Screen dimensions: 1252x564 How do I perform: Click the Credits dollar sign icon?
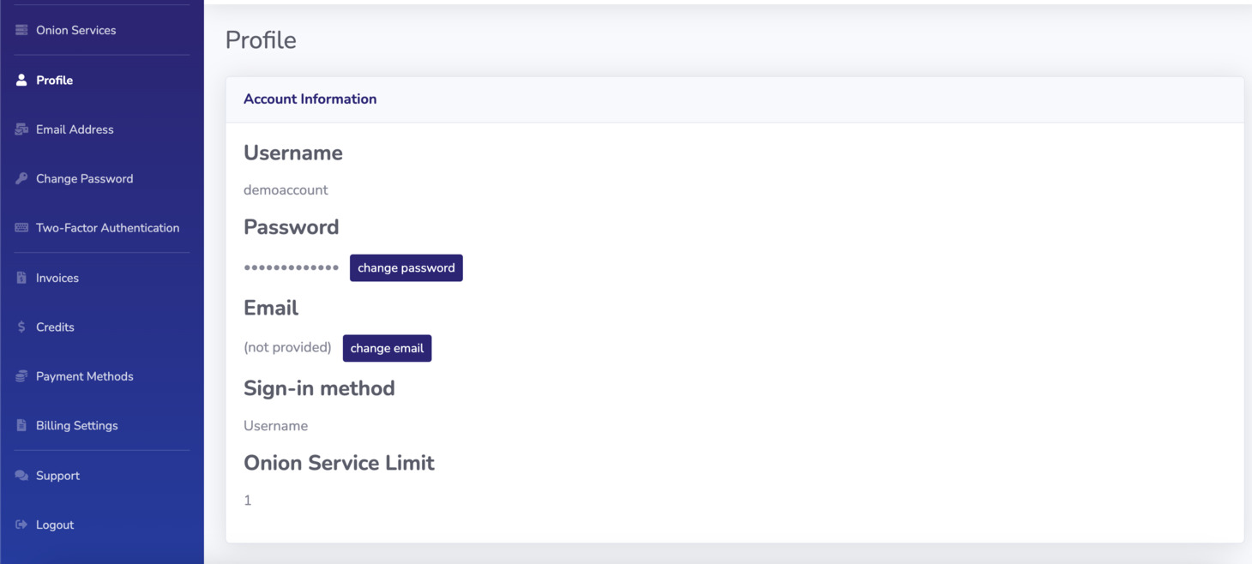(21, 327)
